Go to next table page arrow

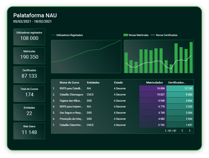tap(189, 131)
